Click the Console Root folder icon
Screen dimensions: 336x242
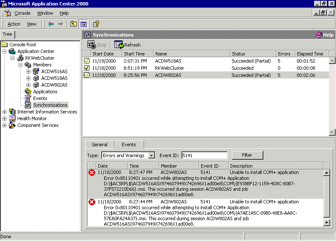pyautogui.click(x=5, y=45)
